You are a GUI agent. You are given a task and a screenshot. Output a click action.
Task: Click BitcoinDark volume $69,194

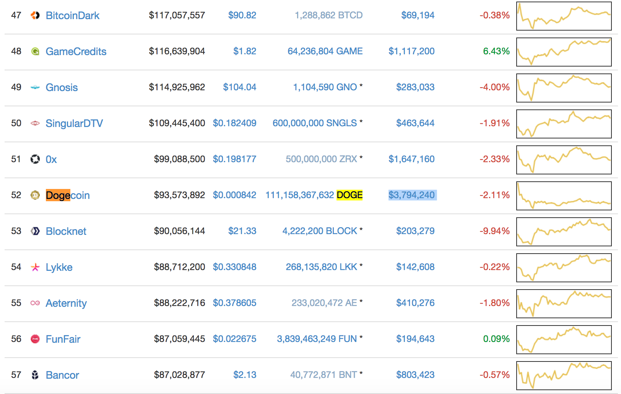pos(418,15)
